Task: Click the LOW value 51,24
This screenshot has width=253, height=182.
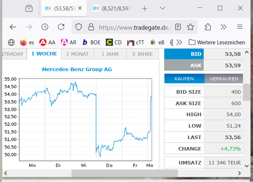Action: [x=233, y=126]
